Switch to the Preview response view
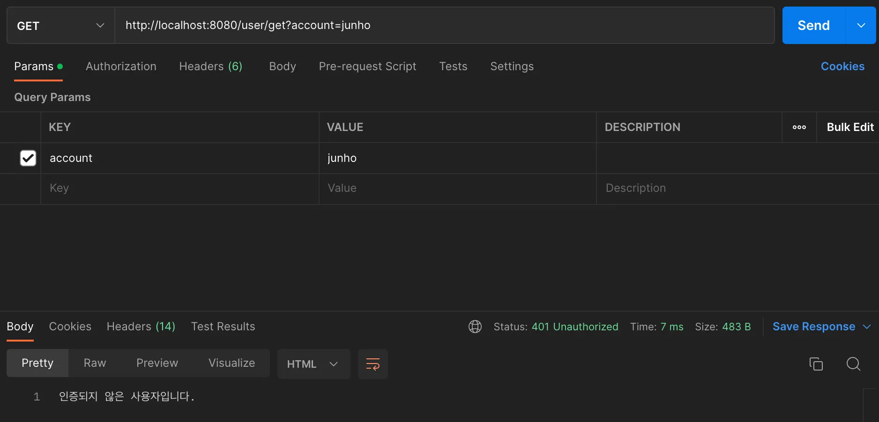The width and height of the screenshot is (879, 422). pyautogui.click(x=157, y=363)
